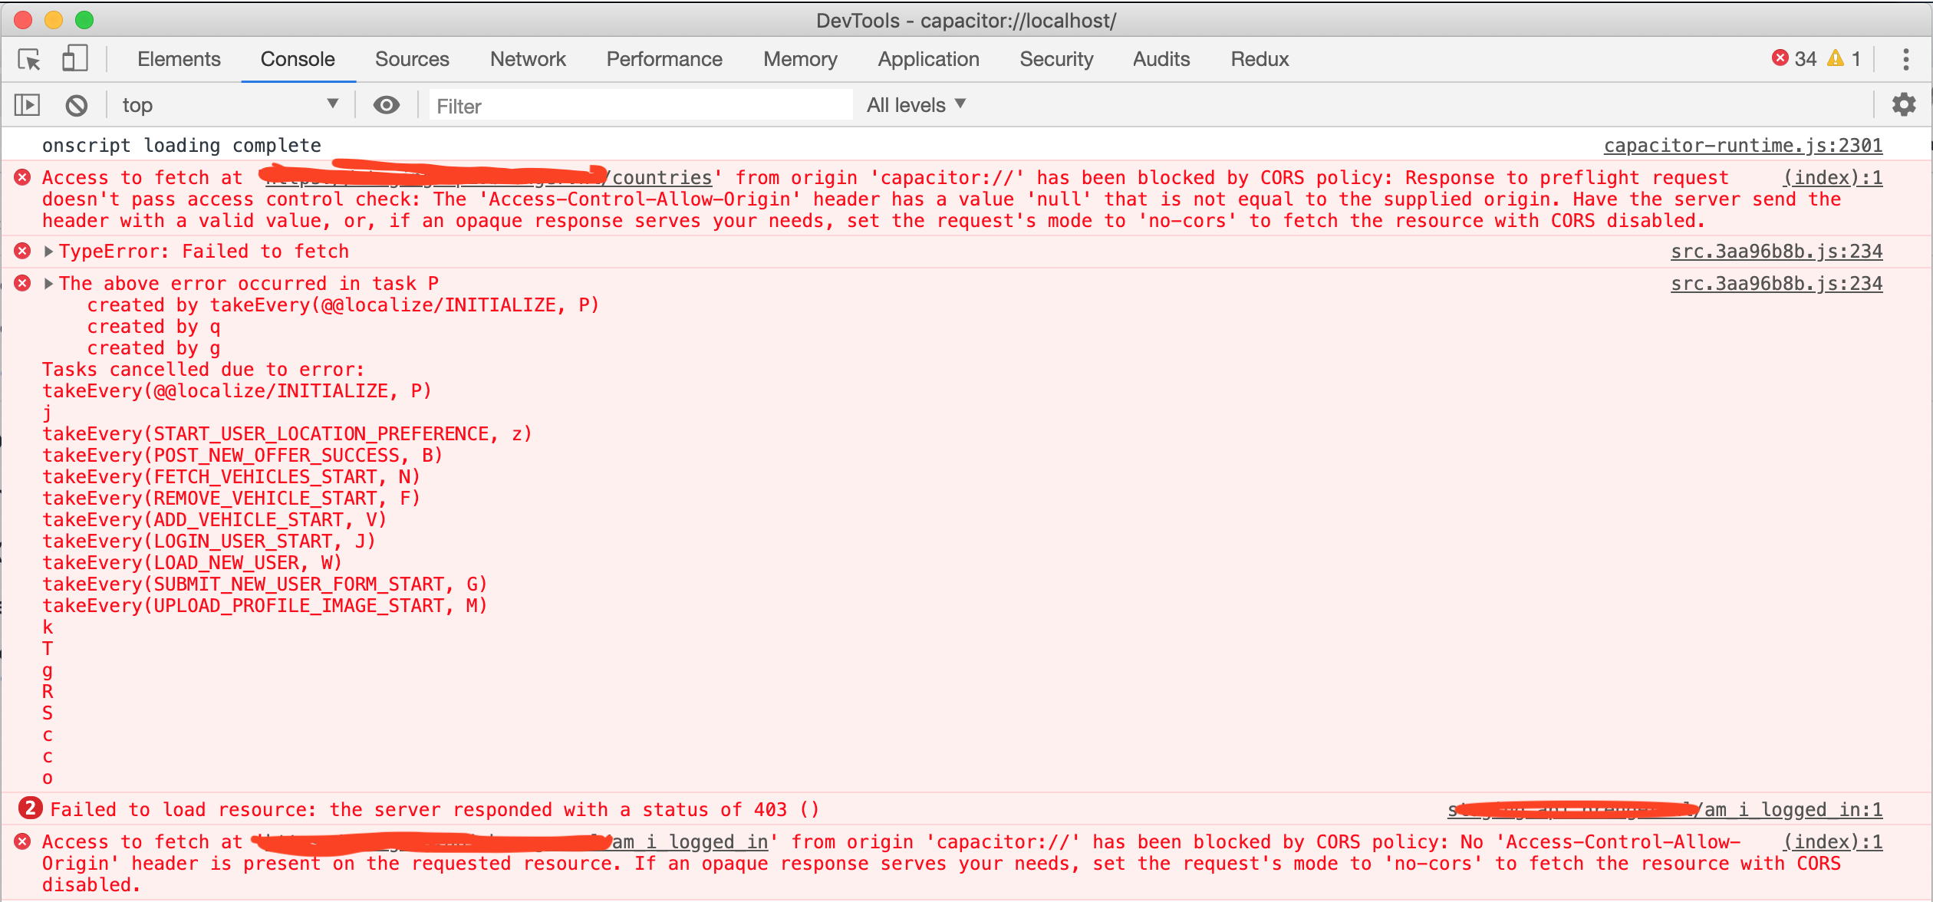The width and height of the screenshot is (1933, 902).
Task: Toggle the live expression eye icon
Action: [387, 104]
